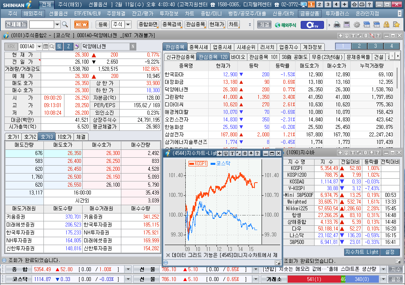Click the home icon in title bar

click(x=355, y=4)
